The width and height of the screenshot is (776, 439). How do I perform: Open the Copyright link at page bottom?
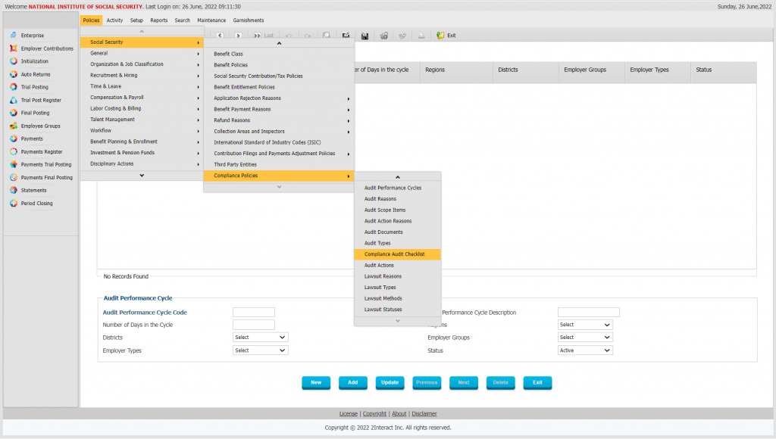[x=374, y=413]
